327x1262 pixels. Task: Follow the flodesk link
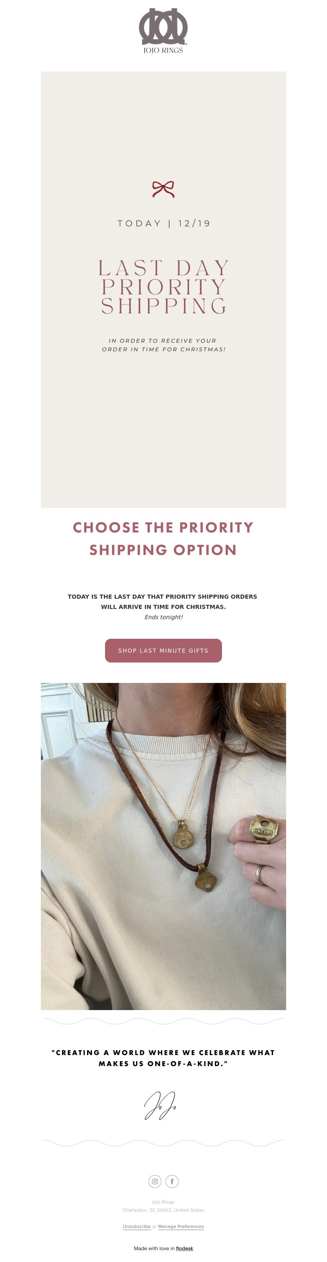pyautogui.click(x=184, y=1248)
